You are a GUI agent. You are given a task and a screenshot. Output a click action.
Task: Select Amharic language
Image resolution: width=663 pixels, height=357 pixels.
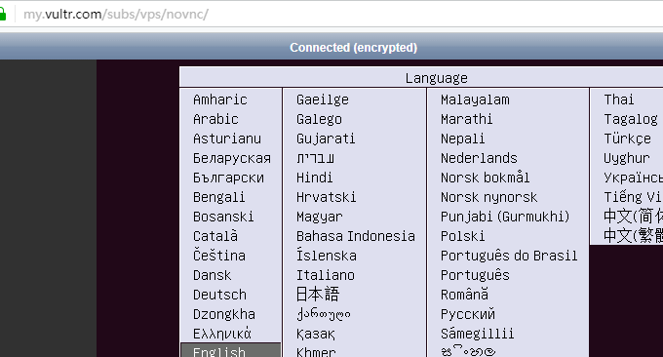(220, 99)
